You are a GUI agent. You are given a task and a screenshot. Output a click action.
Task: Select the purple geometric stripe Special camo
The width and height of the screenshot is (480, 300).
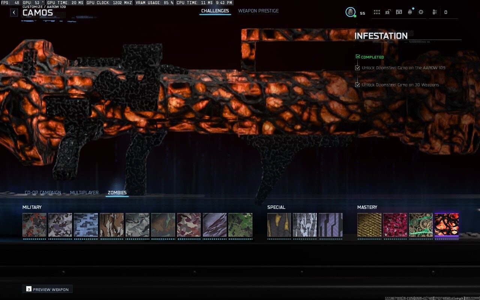coord(331,225)
